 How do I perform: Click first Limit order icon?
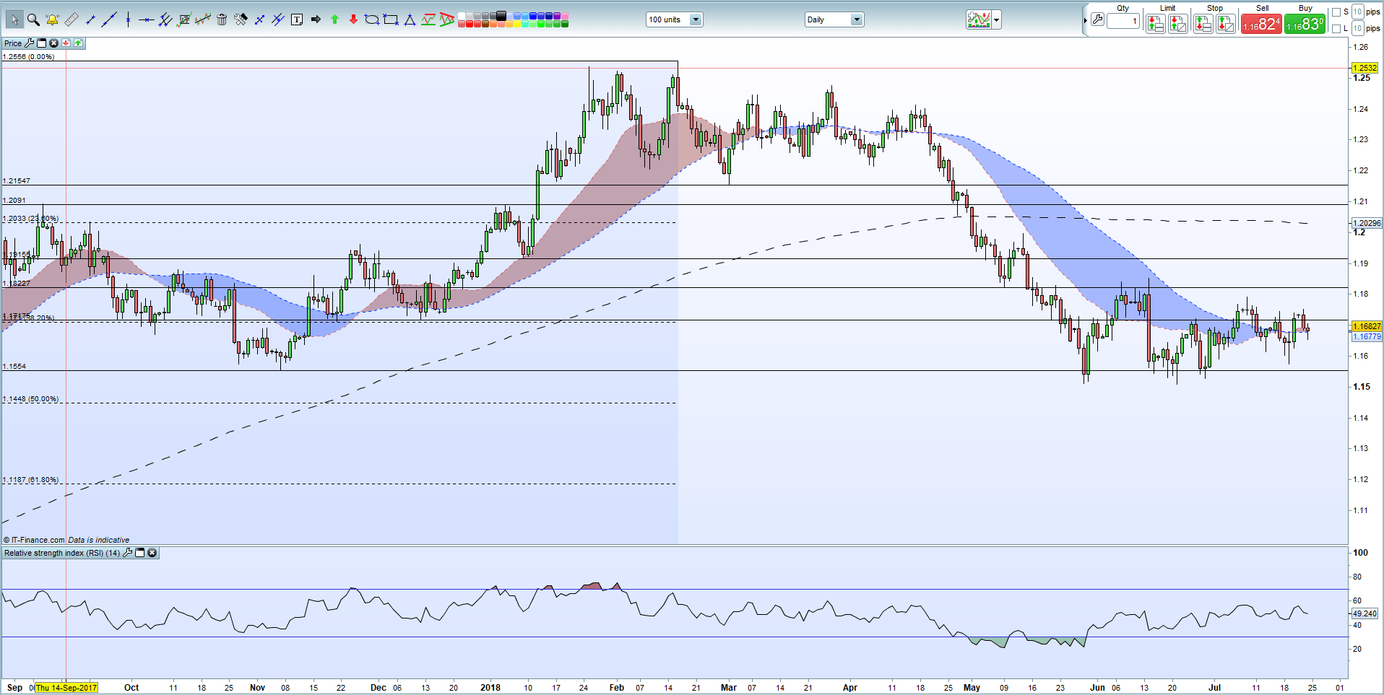[1156, 24]
